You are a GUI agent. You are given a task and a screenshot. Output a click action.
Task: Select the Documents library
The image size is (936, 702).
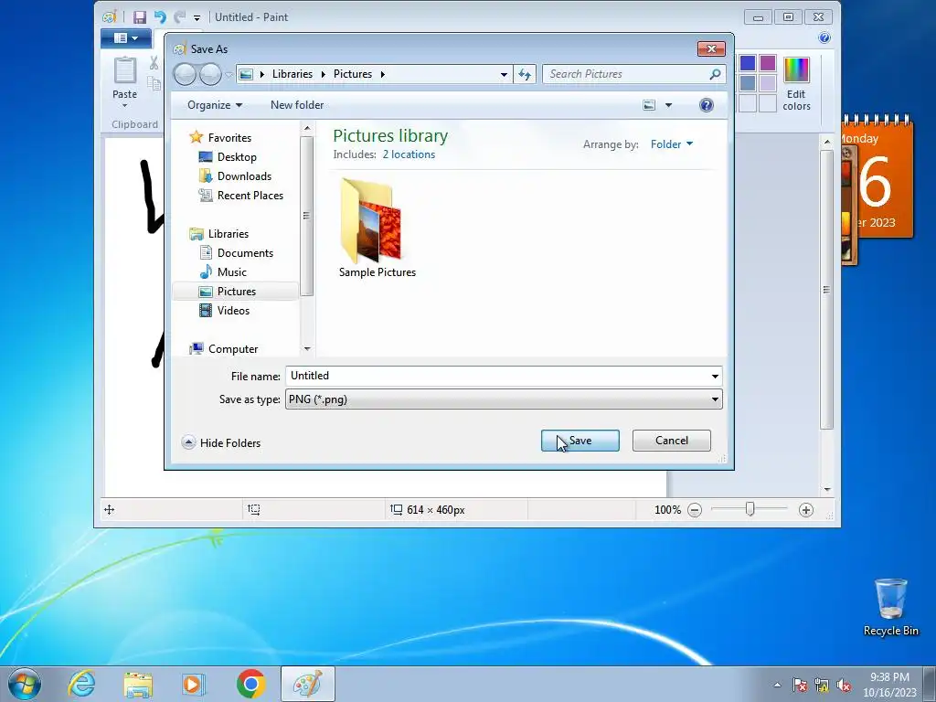[245, 253]
